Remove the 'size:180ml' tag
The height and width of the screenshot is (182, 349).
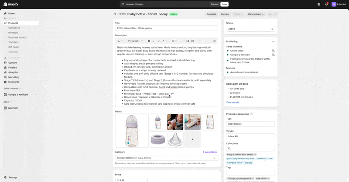pyautogui.click(x=268, y=179)
